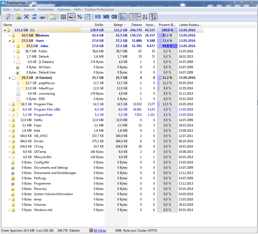Click the PerfLogs warning folder icon
Screen dimensions: 258x234
point(13,178)
